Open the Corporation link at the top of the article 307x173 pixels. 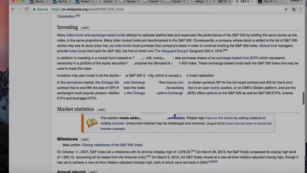click(x=66, y=16)
